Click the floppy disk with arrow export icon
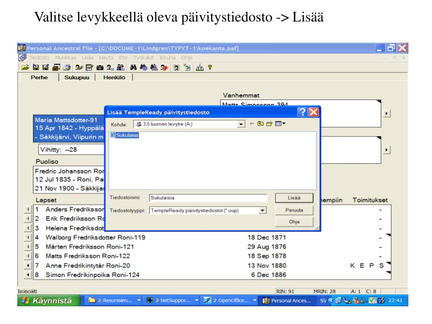 (x=46, y=67)
